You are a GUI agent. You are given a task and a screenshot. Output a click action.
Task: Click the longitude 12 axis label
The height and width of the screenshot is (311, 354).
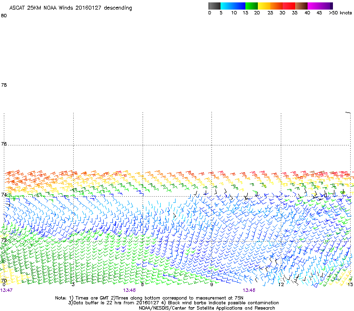pyautogui.click(x=281, y=285)
